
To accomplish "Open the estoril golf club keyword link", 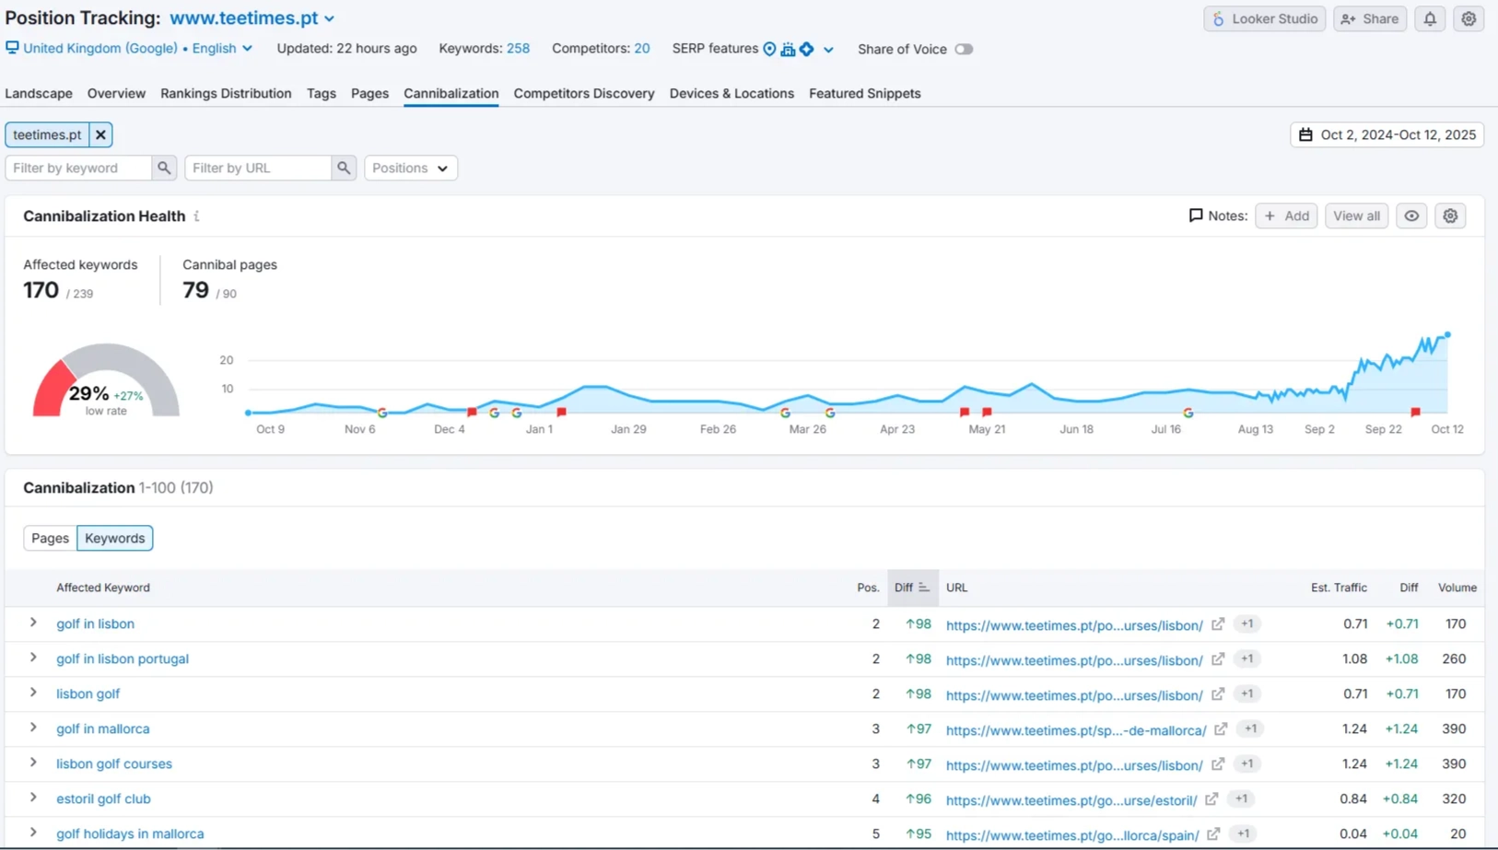I will coord(102,798).
